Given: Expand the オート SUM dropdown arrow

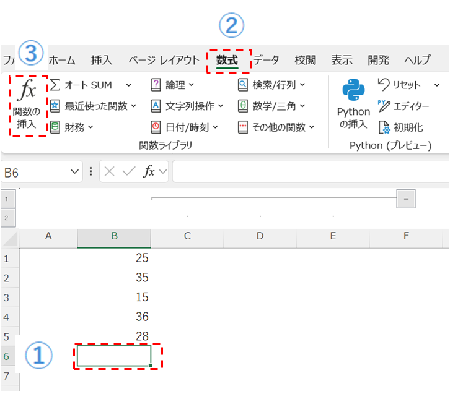Looking at the screenshot, I should pos(128,85).
